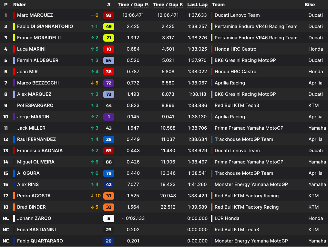
Task: Click the Time / Gap F. column header
Action: tap(168, 5)
